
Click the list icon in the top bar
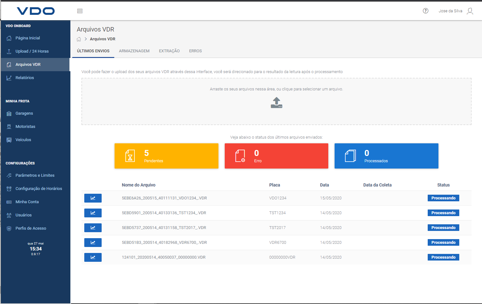click(x=80, y=11)
